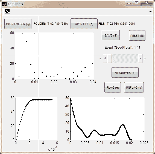Close the EditEvents window

(x=147, y=3)
